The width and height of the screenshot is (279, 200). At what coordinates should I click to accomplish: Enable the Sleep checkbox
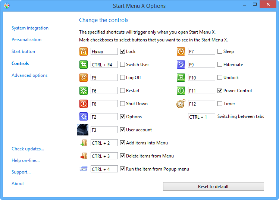tap(220, 51)
